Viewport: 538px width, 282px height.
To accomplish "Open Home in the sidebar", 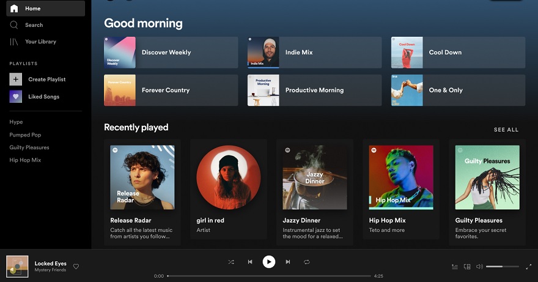I will pos(46,8).
